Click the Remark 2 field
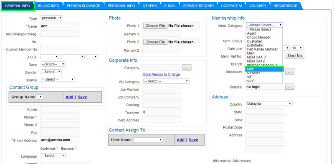Image resolution: width=334 pixels, height=164 pixels. [162, 50]
